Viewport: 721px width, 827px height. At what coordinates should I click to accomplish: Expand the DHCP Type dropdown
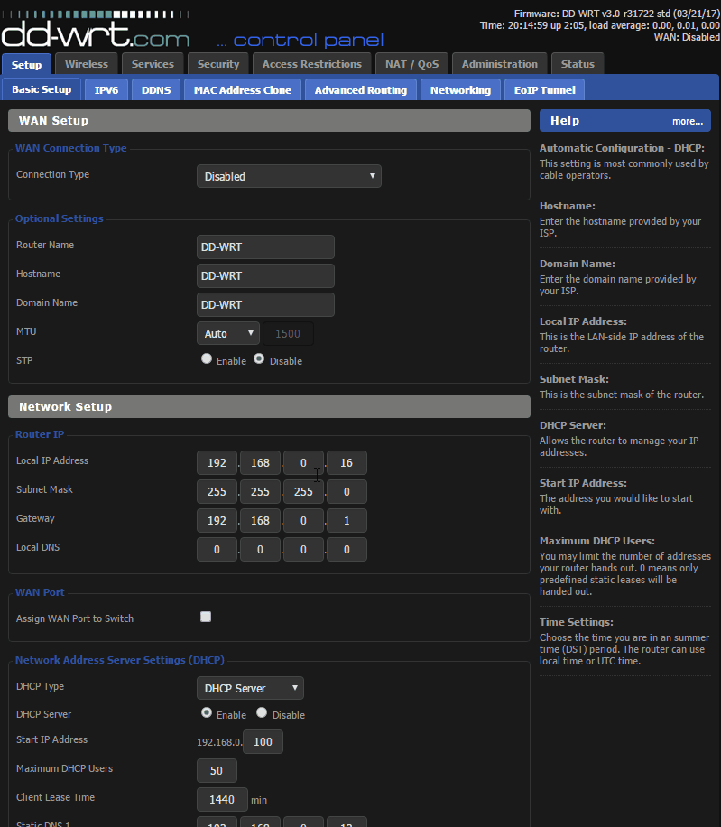click(250, 688)
